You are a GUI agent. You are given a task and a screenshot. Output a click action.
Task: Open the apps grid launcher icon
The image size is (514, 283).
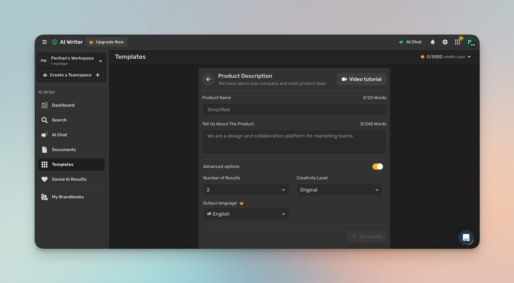(457, 42)
